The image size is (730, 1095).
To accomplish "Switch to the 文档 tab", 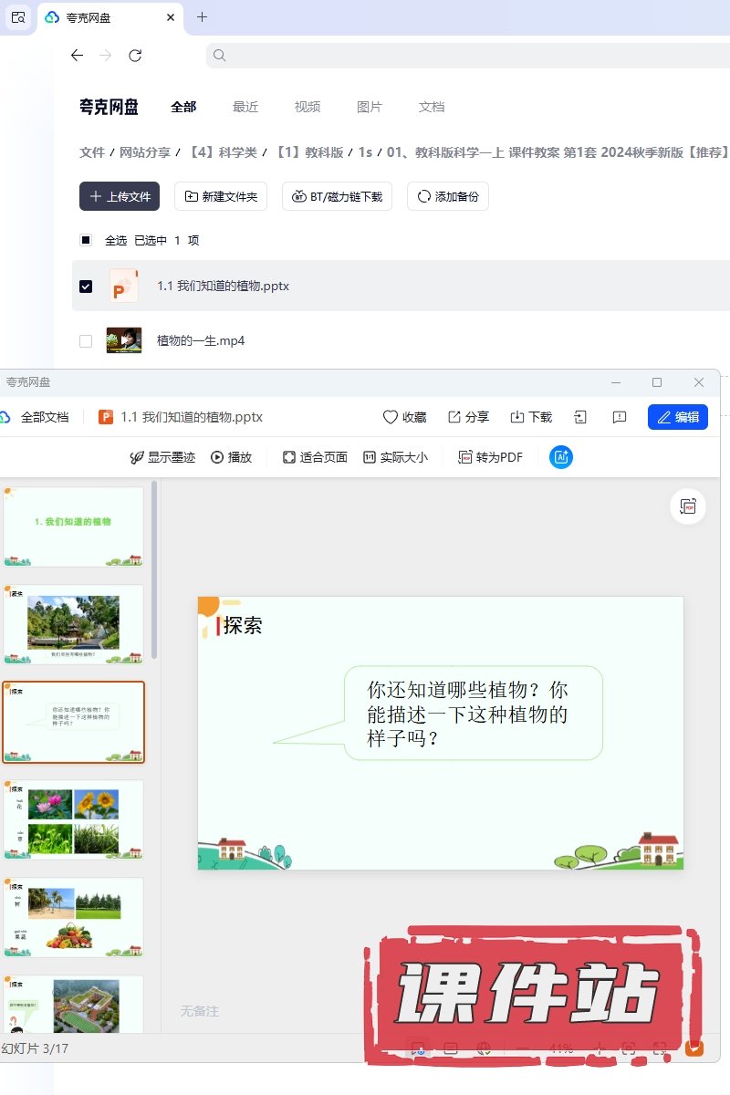I will click(432, 107).
